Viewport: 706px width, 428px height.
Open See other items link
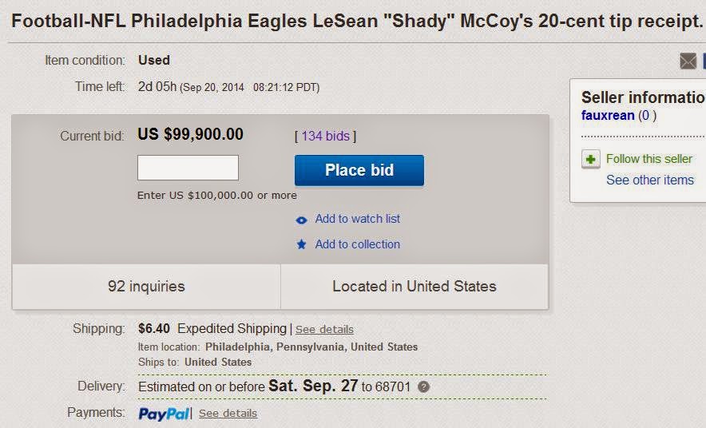pos(649,180)
